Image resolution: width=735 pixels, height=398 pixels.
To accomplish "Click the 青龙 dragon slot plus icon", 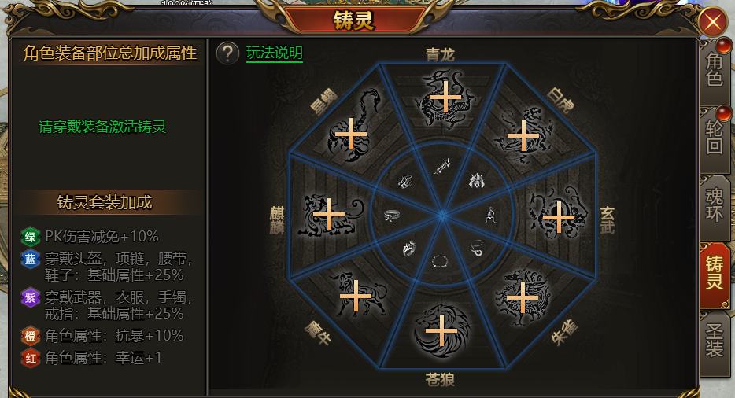I will (x=445, y=98).
